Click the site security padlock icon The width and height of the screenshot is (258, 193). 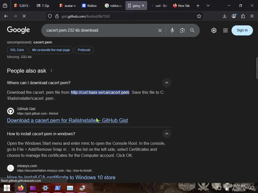57,16
